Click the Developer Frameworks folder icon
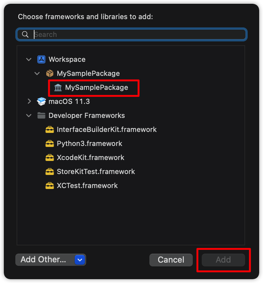This screenshot has width=263, height=283. click(x=41, y=115)
